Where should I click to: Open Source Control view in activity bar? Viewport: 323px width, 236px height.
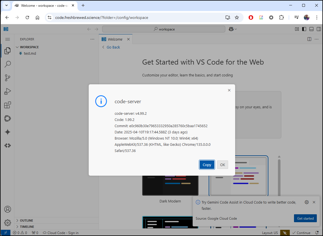pos(7,78)
